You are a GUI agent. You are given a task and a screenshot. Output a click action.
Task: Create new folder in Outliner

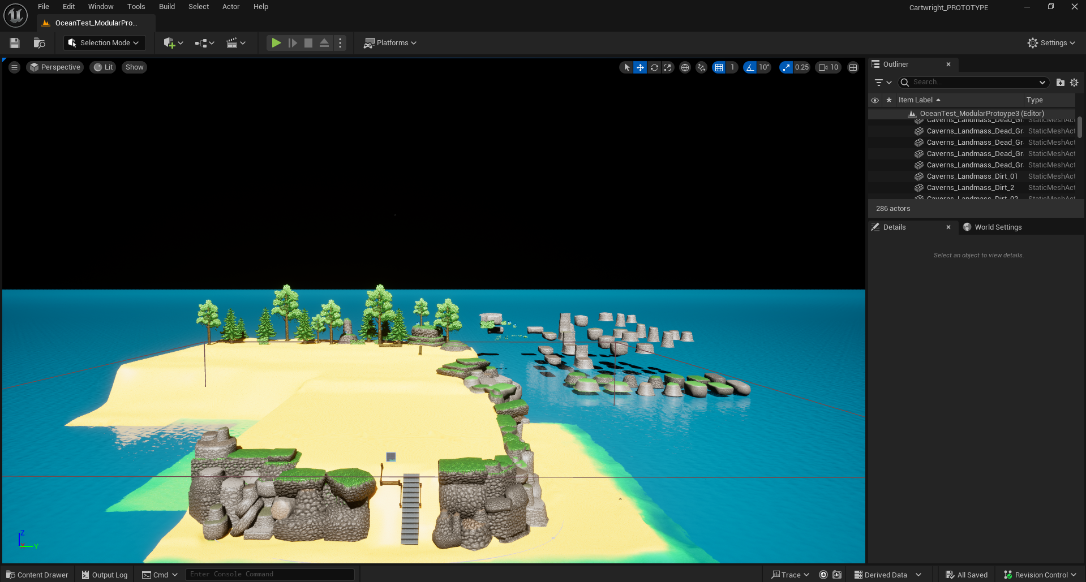(x=1061, y=83)
